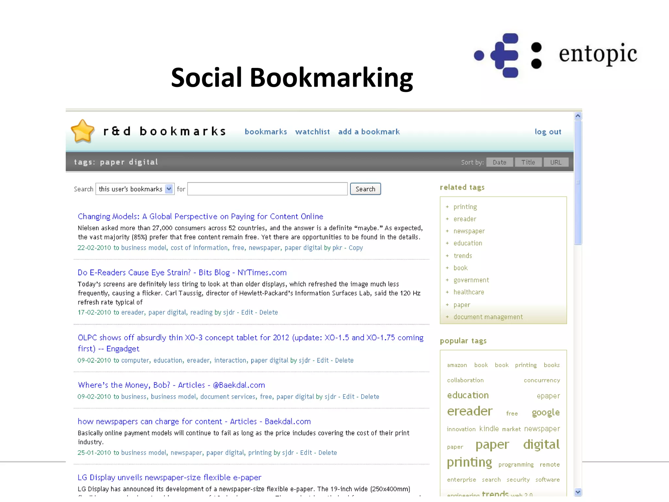Grab the vertical scrollbar thumb

[578, 182]
